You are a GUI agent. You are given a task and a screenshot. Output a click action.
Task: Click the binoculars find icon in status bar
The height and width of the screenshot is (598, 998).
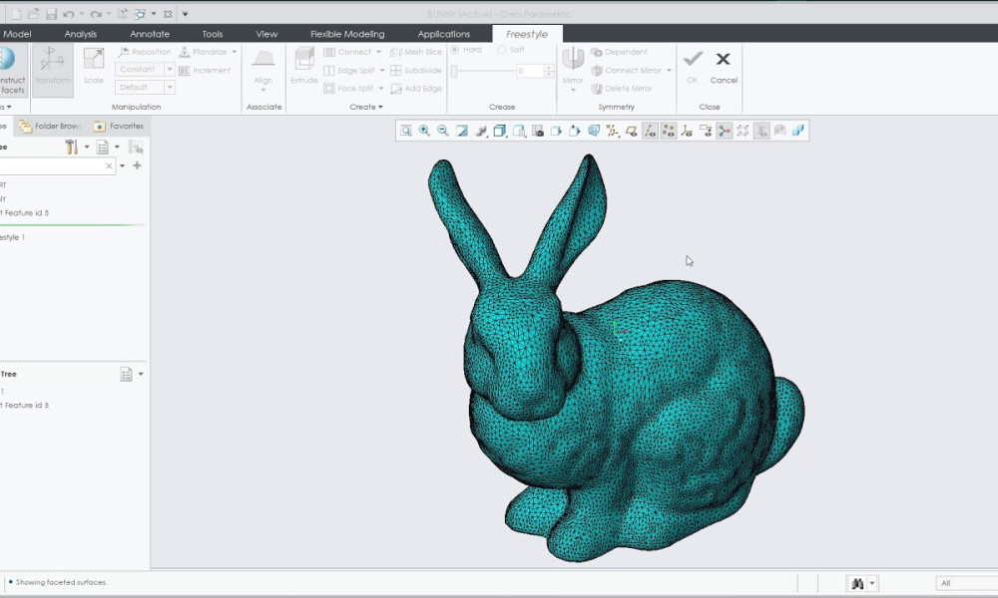(857, 583)
